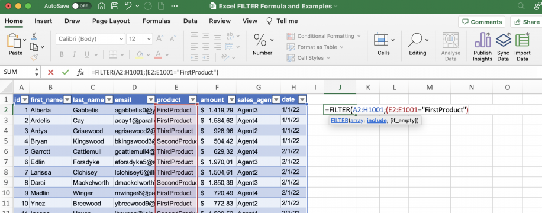The height and width of the screenshot is (213, 542).
Task: Click the Cut scissors icon
Action: tap(34, 36)
